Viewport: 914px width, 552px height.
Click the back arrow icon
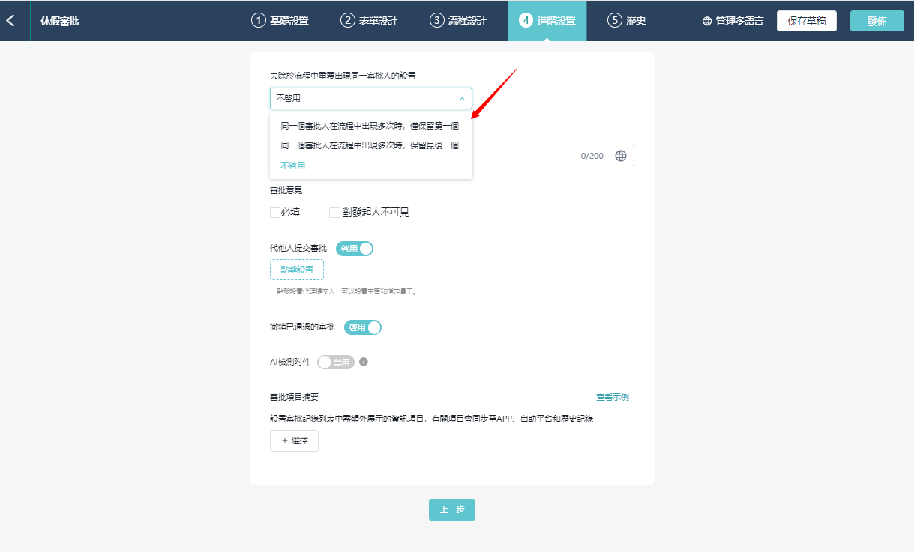tap(10, 21)
